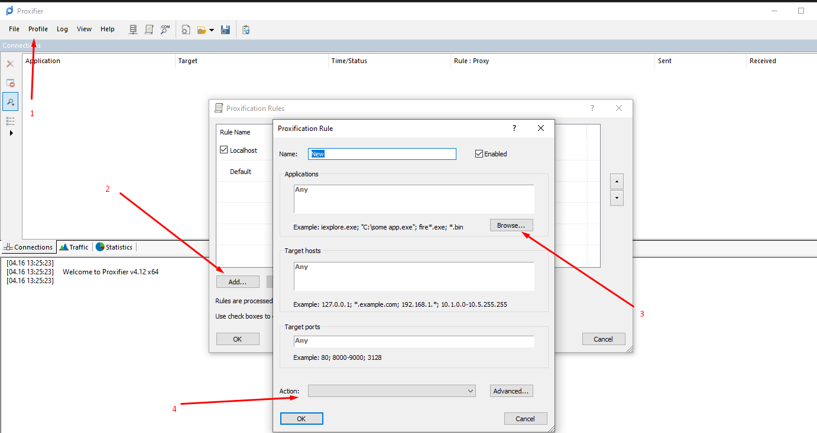Screen dimensions: 817x433
Task: Click the 'Welcome to Proxifier v4.12 x64' log line
Action: click(x=111, y=272)
